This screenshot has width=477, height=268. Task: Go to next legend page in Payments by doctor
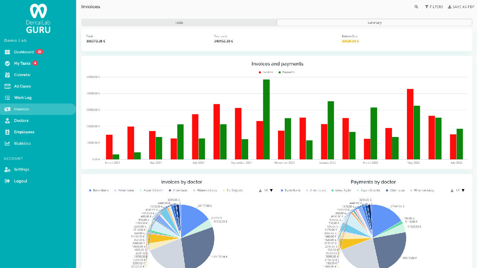click(x=463, y=190)
